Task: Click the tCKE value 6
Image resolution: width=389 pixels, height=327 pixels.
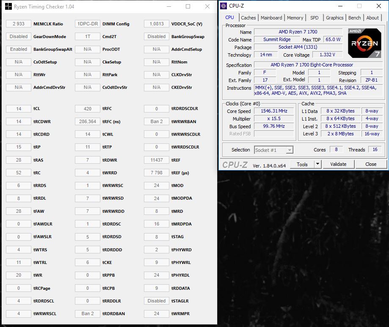Action: point(88,262)
